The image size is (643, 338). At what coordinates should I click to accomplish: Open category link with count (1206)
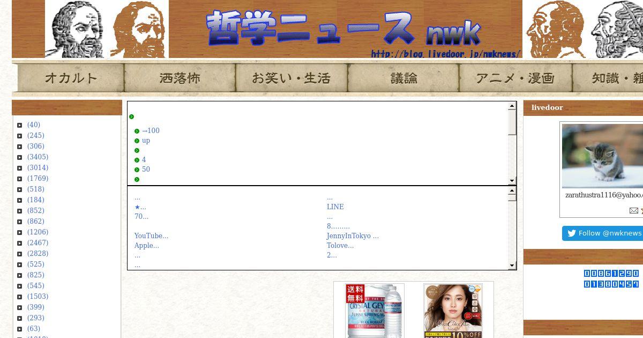pos(38,232)
